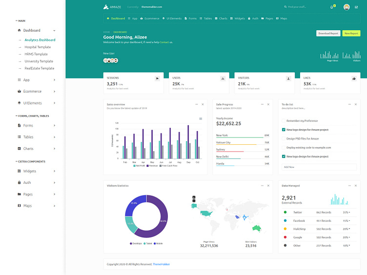Screen dimensions: 367x275
Task: Tick the Design PSD files for Amaze checkbox
Action: [284, 138]
